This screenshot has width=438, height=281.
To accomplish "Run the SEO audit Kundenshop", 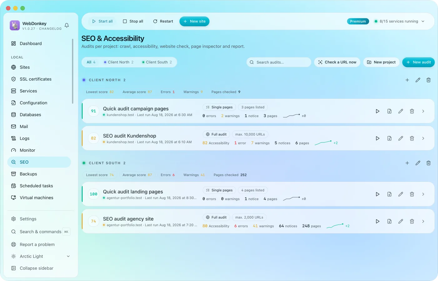I will click(x=378, y=138).
